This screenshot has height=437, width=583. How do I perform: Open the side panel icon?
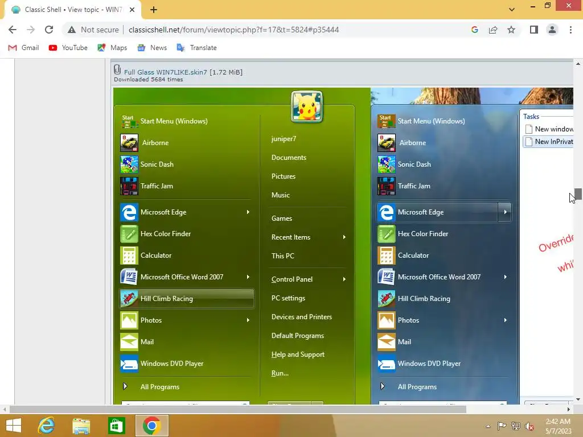[x=534, y=30]
